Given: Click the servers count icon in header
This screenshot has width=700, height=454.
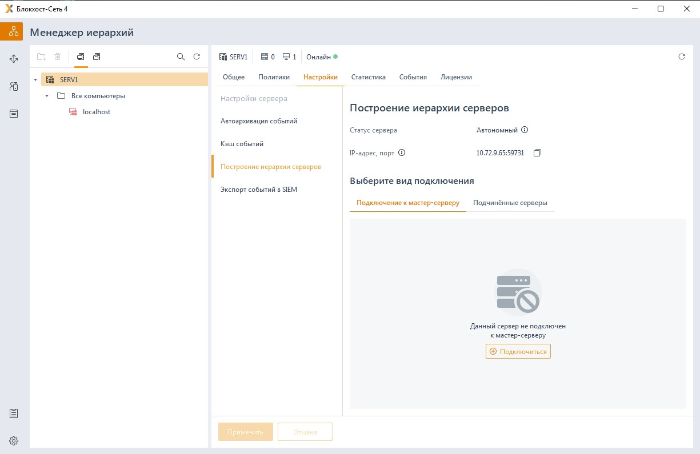Looking at the screenshot, I should (x=264, y=57).
